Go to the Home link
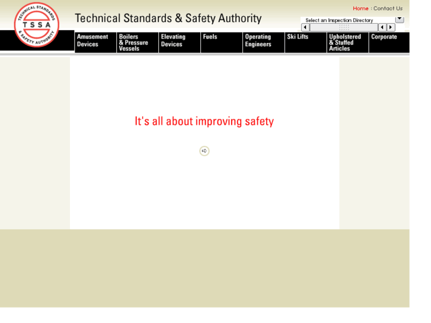 [360, 8]
